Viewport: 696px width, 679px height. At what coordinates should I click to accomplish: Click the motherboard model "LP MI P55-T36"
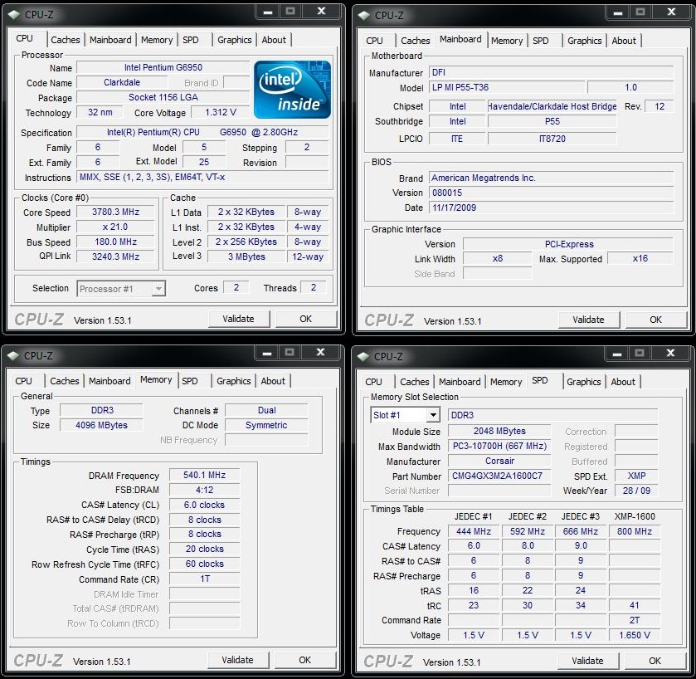pos(507,87)
